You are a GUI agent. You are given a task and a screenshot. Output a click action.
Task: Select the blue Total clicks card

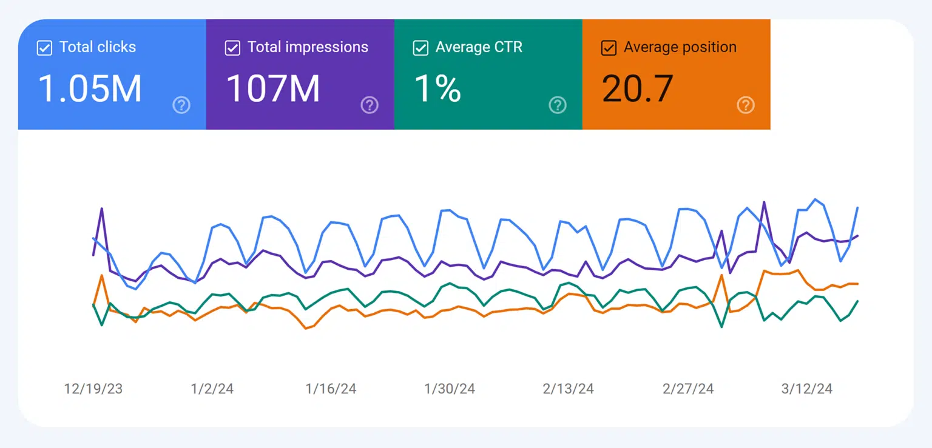tap(112, 73)
